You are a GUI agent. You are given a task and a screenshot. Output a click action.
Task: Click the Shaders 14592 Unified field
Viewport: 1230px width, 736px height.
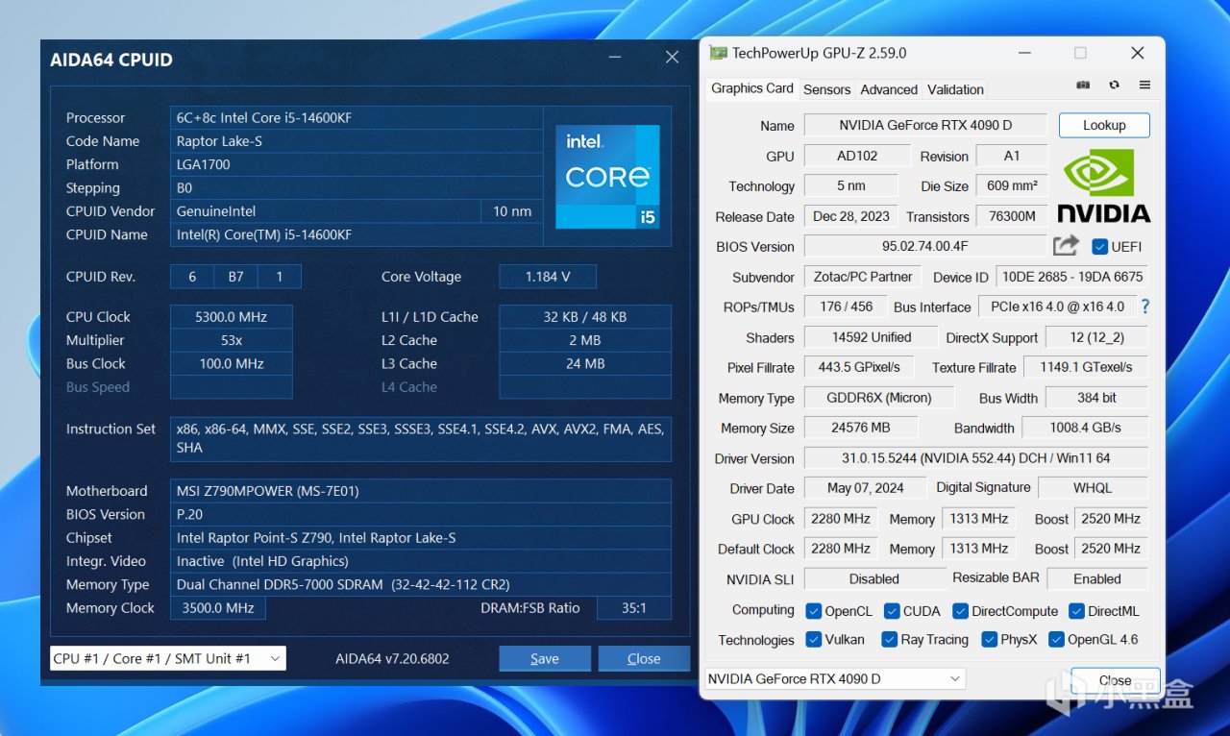click(x=872, y=337)
